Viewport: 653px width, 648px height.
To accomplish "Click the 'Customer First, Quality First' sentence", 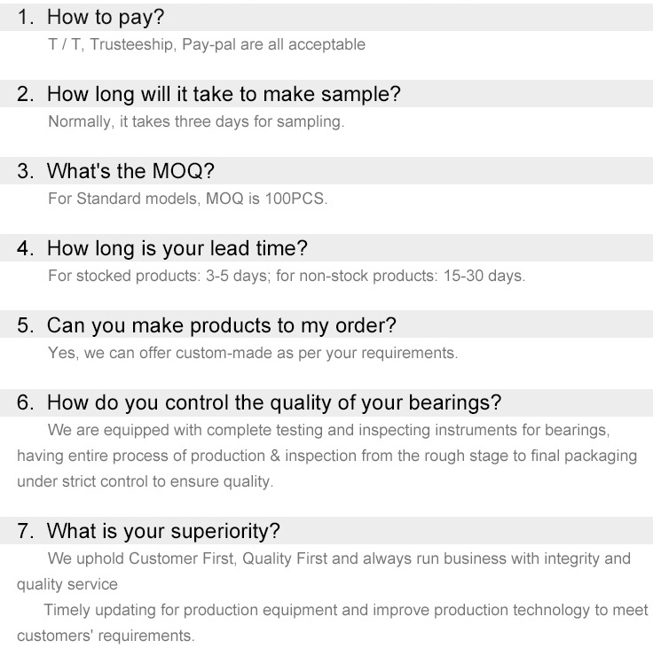I will coord(339,558).
